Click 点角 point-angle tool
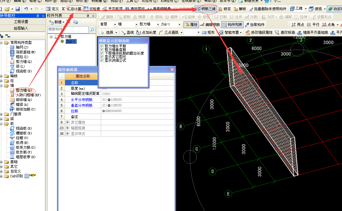Image resolution: width=342 pixels, height=211 pixels. point(328,25)
